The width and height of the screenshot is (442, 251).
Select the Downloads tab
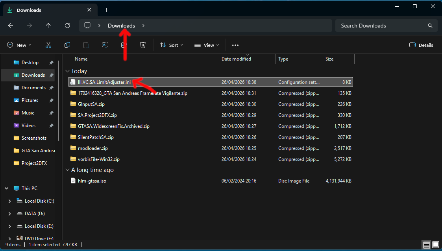[x=51, y=10]
